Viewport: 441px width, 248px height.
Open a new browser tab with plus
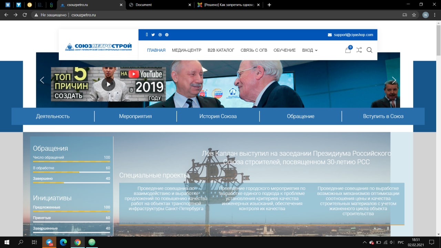pyautogui.click(x=269, y=5)
